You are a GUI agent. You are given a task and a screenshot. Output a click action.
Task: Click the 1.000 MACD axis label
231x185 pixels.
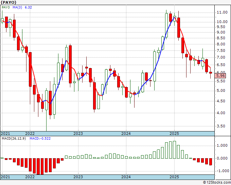[222, 145]
